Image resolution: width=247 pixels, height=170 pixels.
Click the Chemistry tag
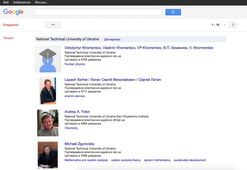tap(71, 128)
